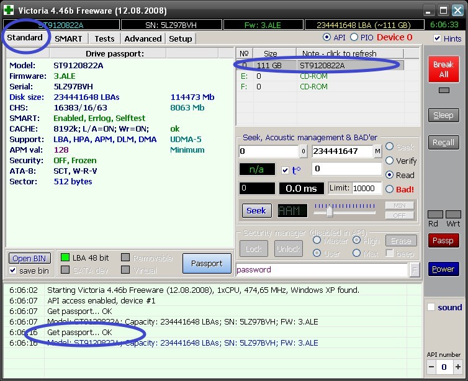Open the Advanced tab
This screenshot has height=381, width=468.
(x=143, y=38)
